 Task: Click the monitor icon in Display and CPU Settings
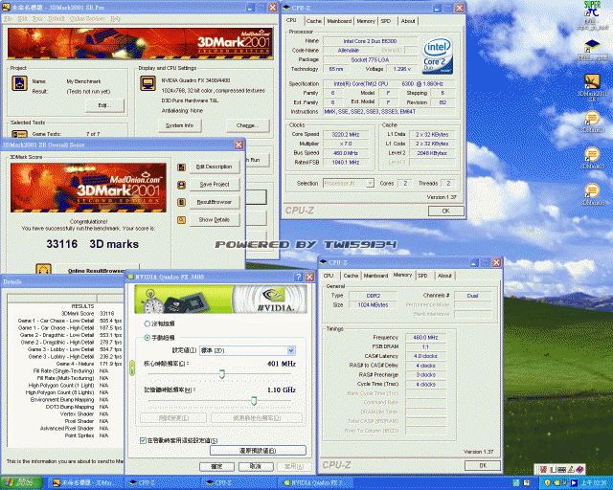click(x=148, y=83)
